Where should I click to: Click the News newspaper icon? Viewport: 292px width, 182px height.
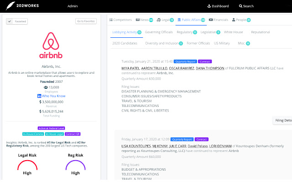click(x=138, y=20)
